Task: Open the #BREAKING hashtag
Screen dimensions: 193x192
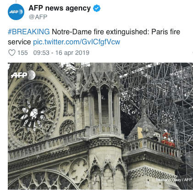Action: tap(29, 32)
